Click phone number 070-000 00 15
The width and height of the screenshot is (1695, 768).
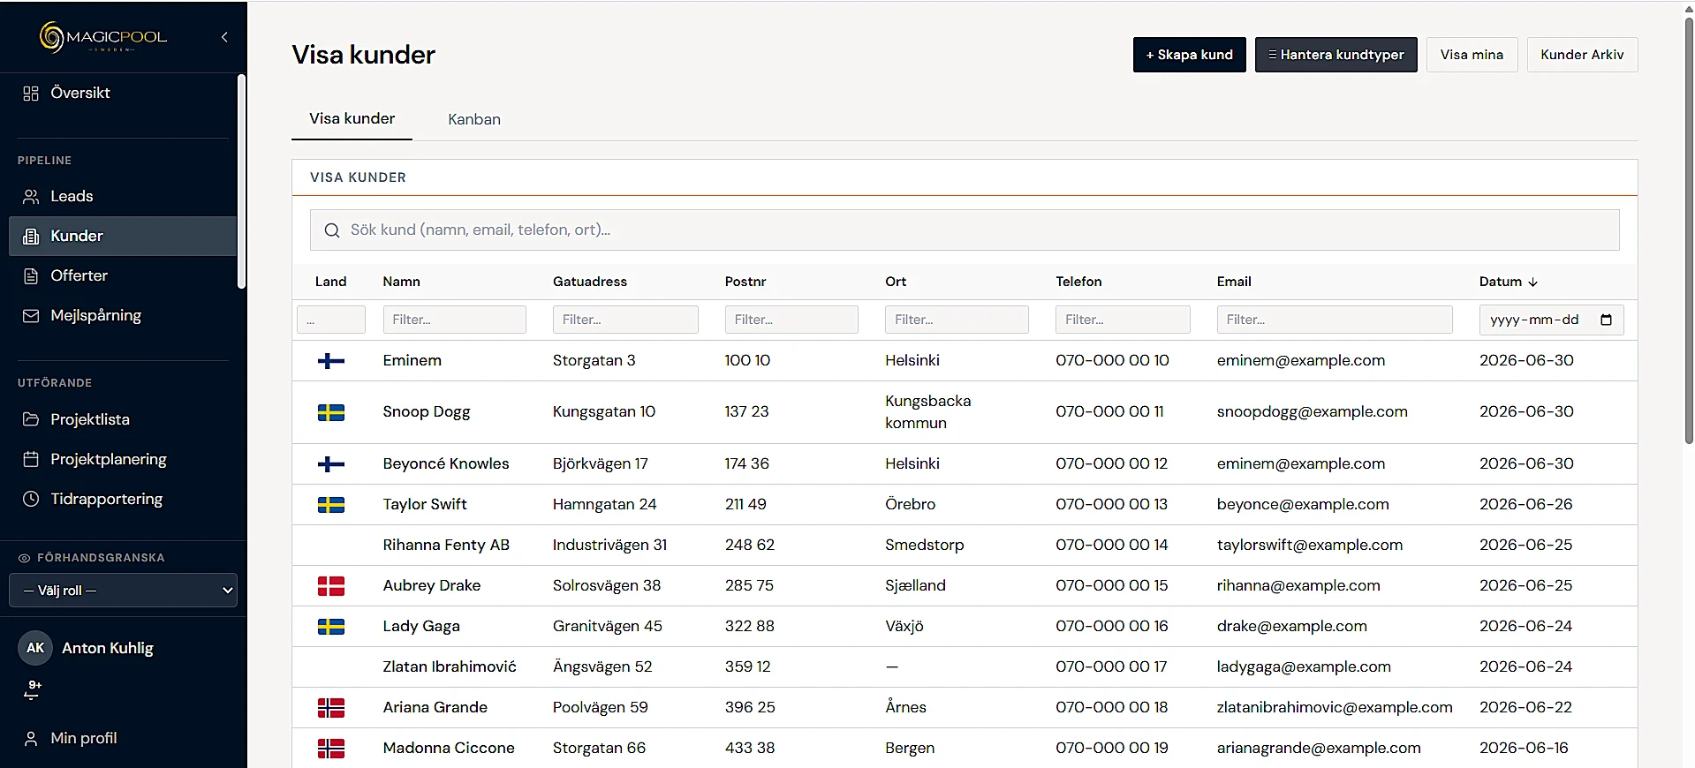(x=1111, y=586)
